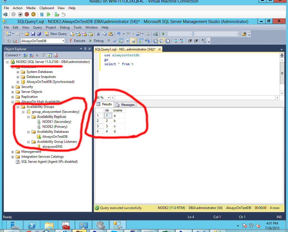Pin the Object Explorer panel

86,49
